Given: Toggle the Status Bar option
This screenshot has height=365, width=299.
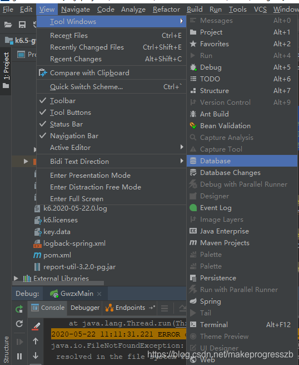Looking at the screenshot, I should 111,124.
